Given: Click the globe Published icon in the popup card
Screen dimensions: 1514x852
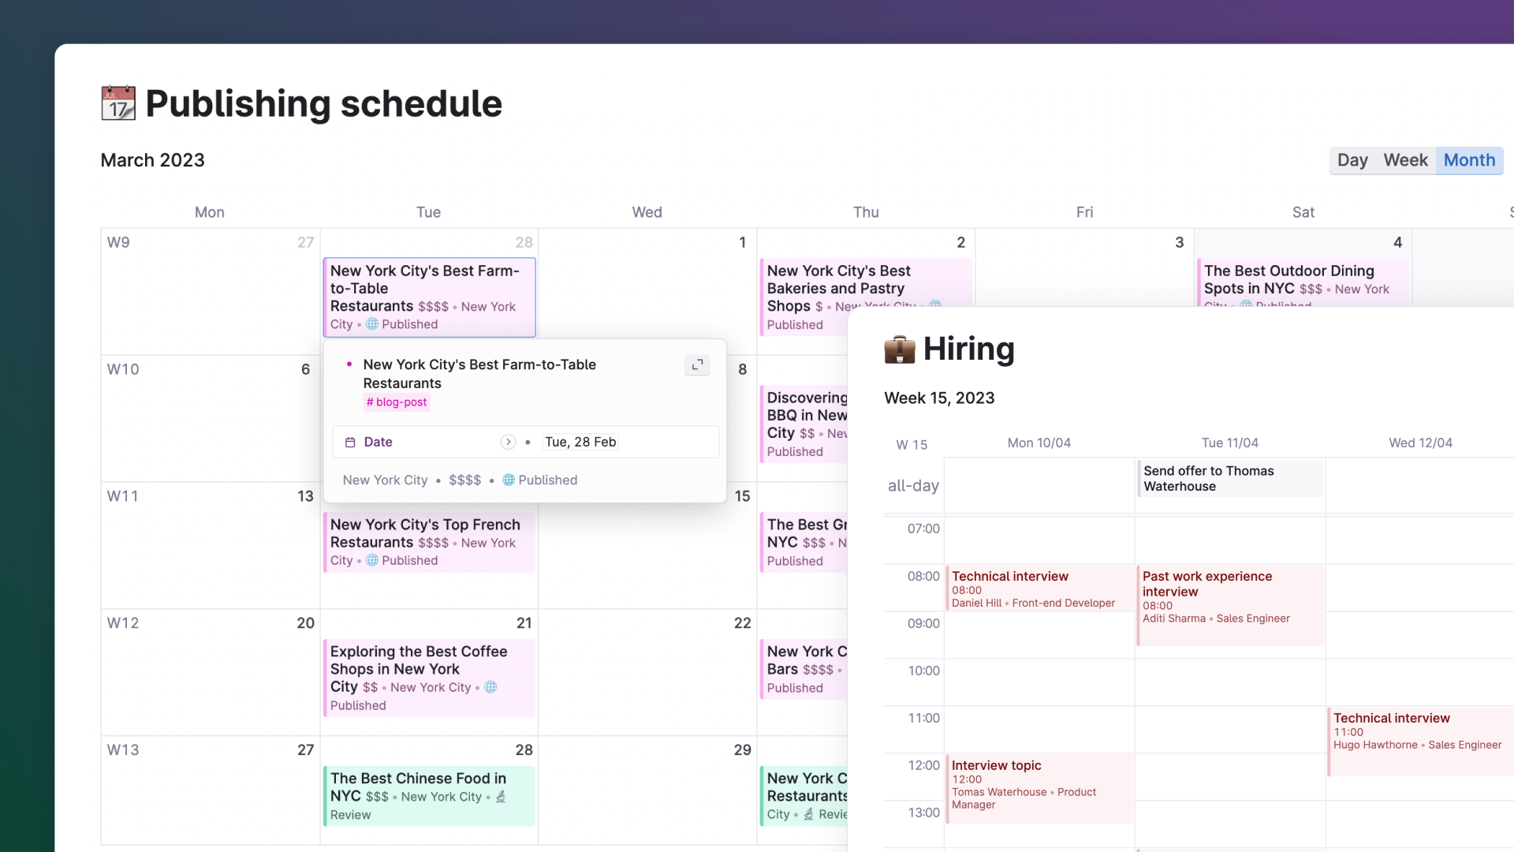Looking at the screenshot, I should pyautogui.click(x=509, y=480).
